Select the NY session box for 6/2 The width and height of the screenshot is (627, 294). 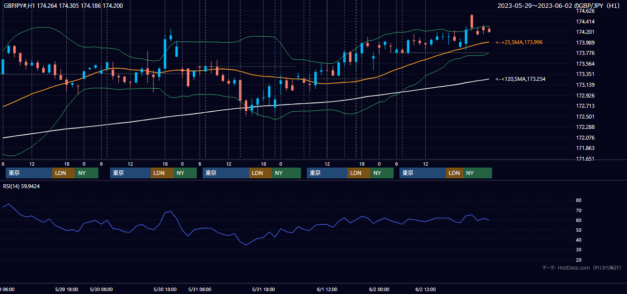click(x=477, y=173)
